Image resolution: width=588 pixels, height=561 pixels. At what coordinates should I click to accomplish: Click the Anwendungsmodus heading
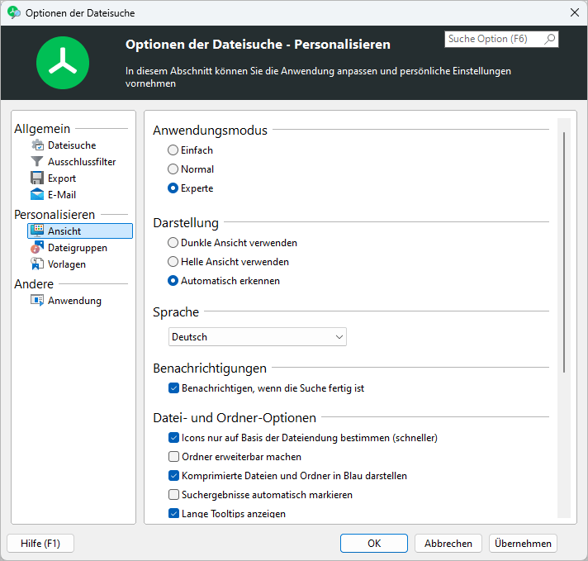coord(210,131)
